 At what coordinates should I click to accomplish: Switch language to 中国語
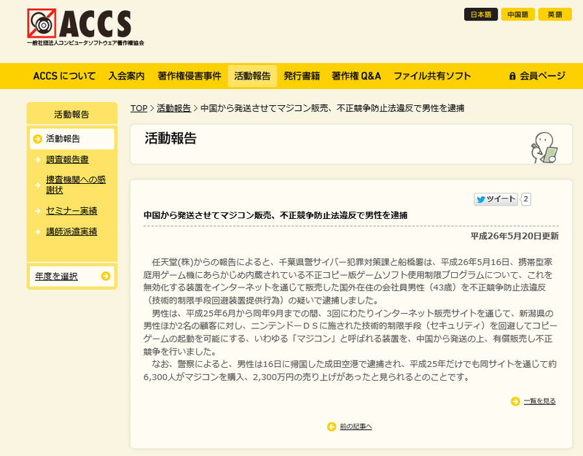[x=518, y=15]
